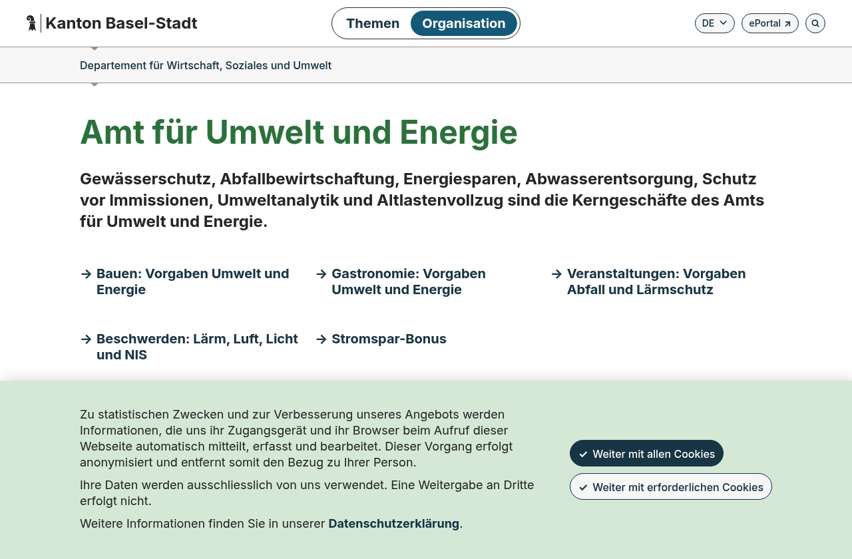This screenshot has width=852, height=559.
Task: Expand the breadcrumb above the department name
Action: click(95, 47)
